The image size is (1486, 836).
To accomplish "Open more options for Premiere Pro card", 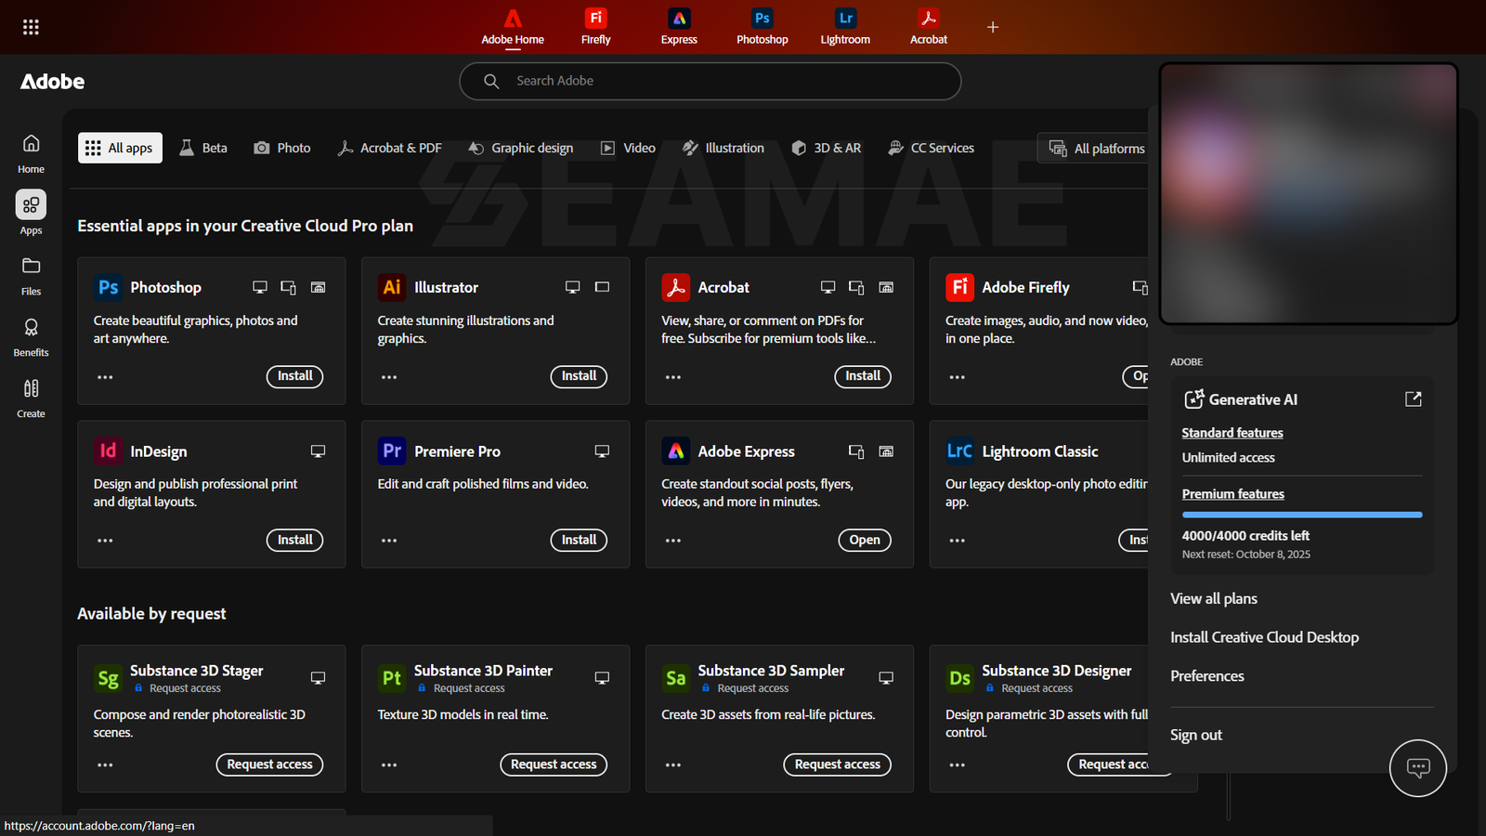I will tap(389, 541).
